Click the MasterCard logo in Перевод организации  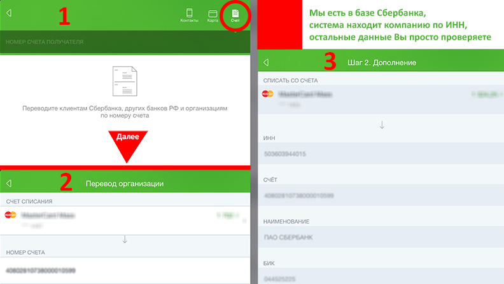(11, 215)
